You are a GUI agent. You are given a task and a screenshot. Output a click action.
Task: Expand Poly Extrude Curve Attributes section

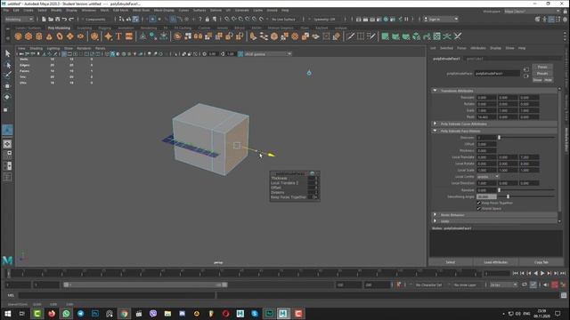435,124
